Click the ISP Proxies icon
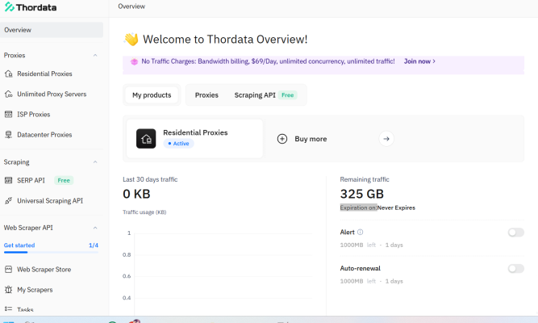This screenshot has height=323, width=538. [9, 115]
